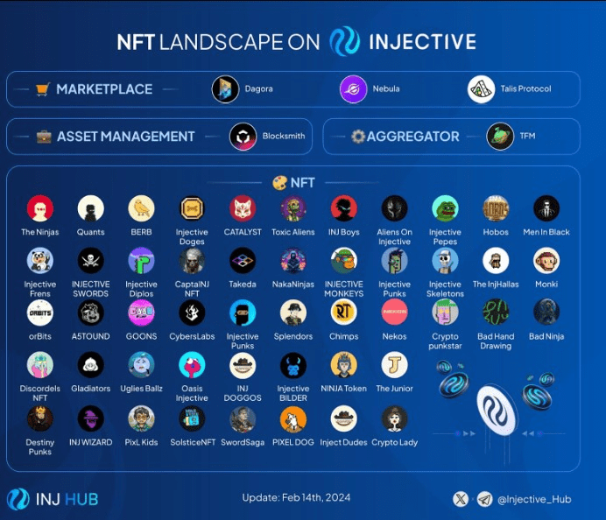Select the Injective Doges icon

tap(192, 208)
